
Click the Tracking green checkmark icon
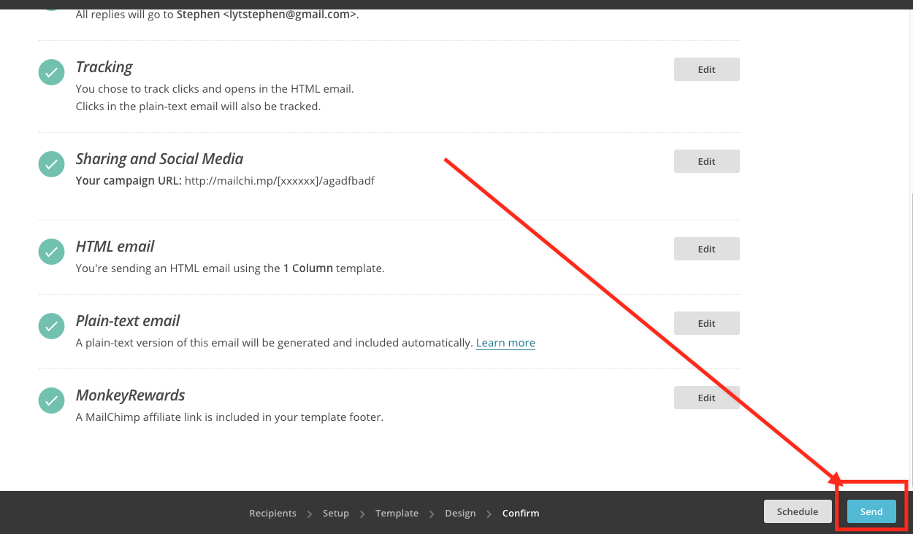click(x=51, y=72)
